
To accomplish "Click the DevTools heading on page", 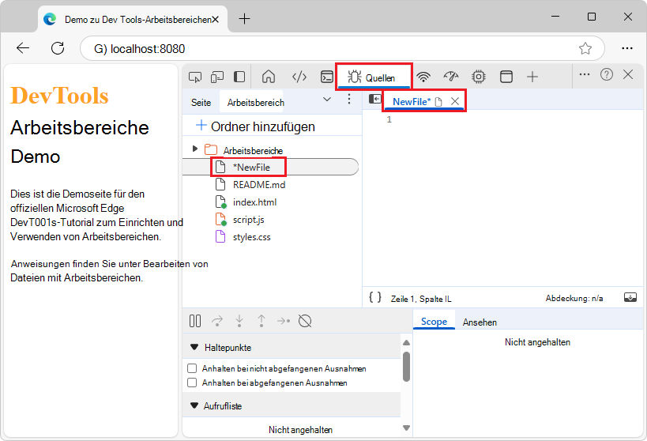I will pos(59,96).
